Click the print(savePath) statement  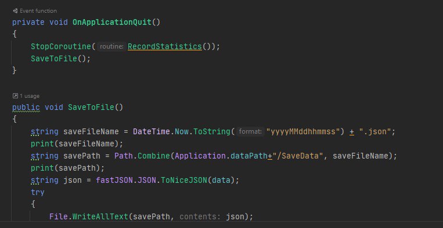67,168
